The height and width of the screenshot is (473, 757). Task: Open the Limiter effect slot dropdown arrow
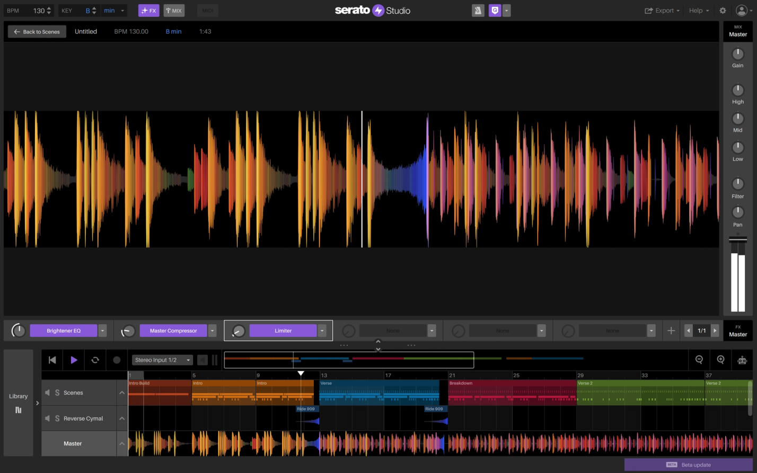[322, 330]
